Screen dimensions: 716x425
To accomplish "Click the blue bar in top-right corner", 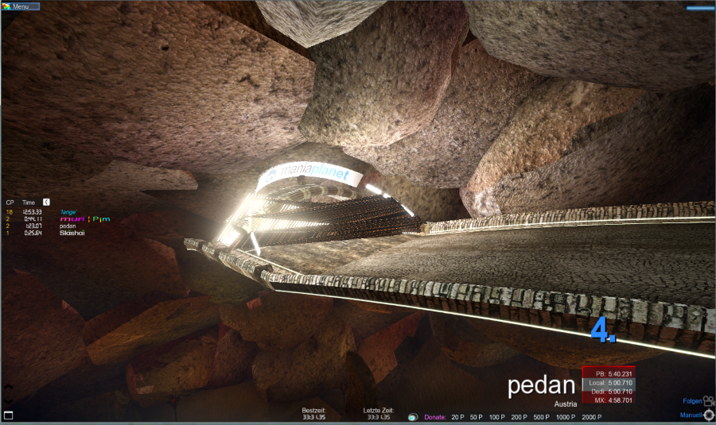I will (x=700, y=7).
